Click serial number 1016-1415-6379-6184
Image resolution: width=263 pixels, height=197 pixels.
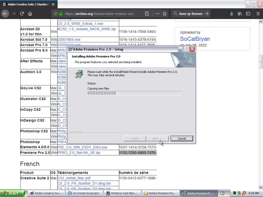tap(138, 40)
